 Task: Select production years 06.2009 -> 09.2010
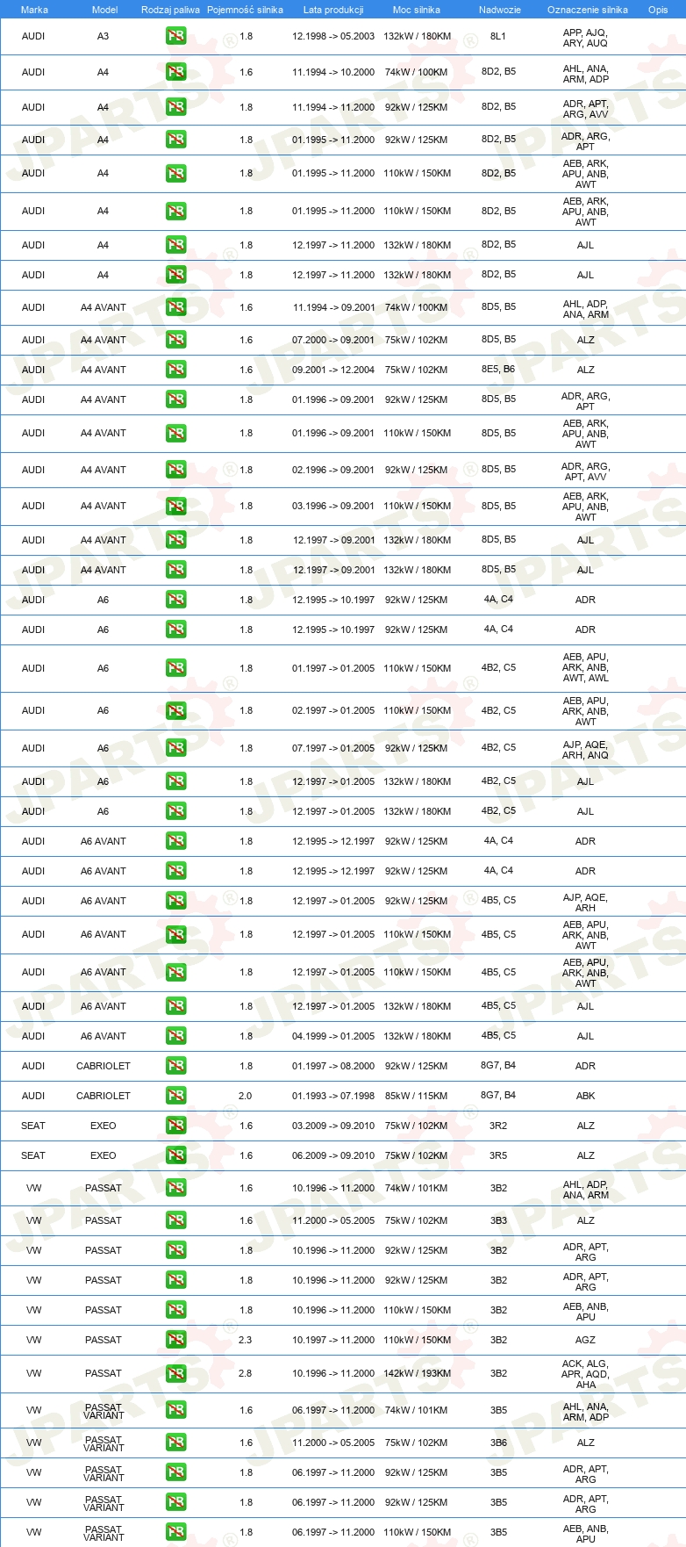click(333, 1155)
